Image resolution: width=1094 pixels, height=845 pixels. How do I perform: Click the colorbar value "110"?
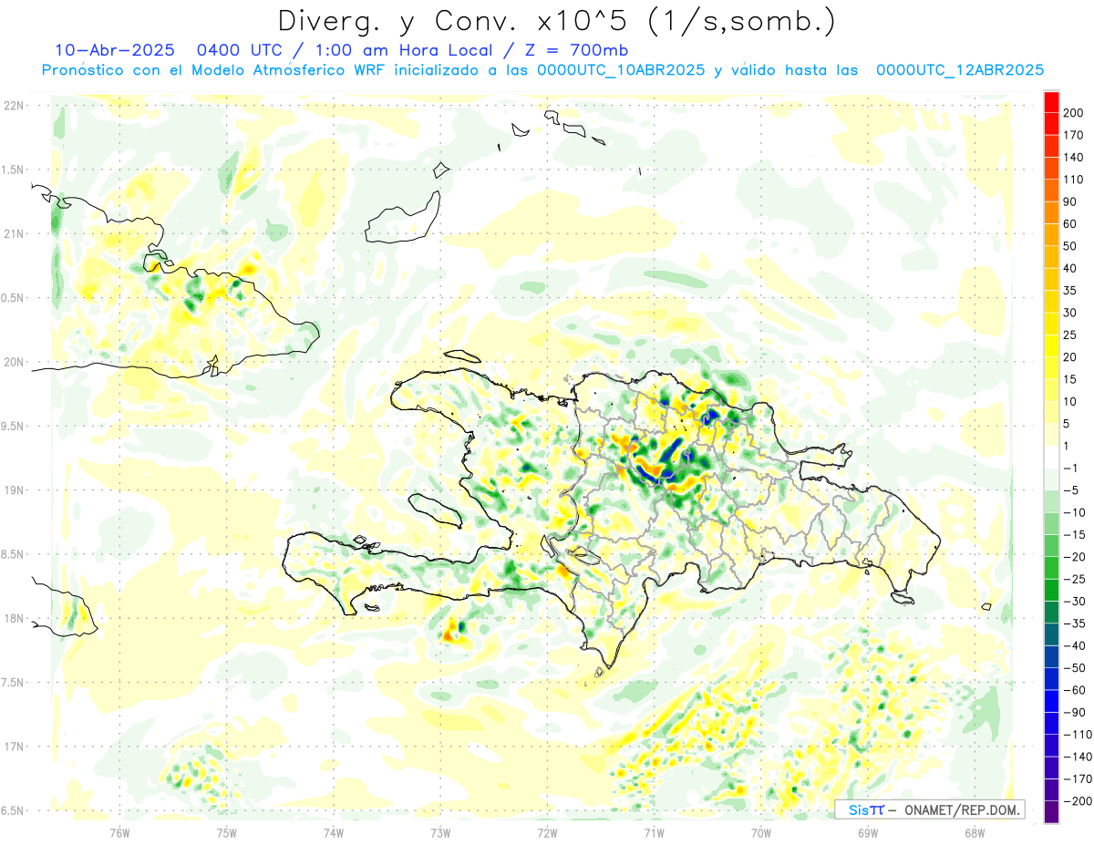[x=1075, y=180]
